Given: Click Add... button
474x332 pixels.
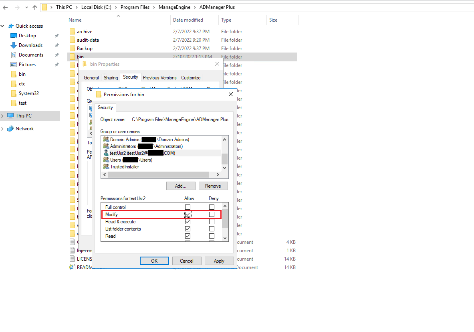Looking at the screenshot, I should [x=181, y=186].
